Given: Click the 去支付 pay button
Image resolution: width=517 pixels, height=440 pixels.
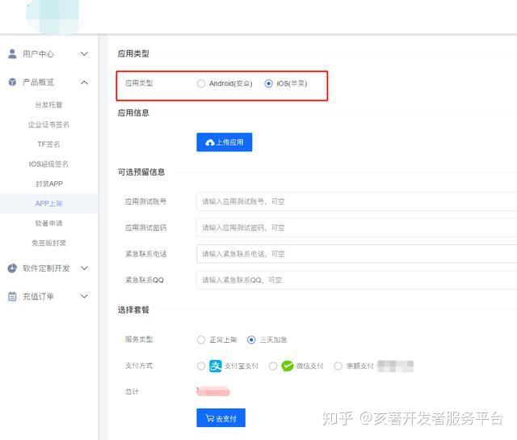Looking at the screenshot, I should [221, 418].
